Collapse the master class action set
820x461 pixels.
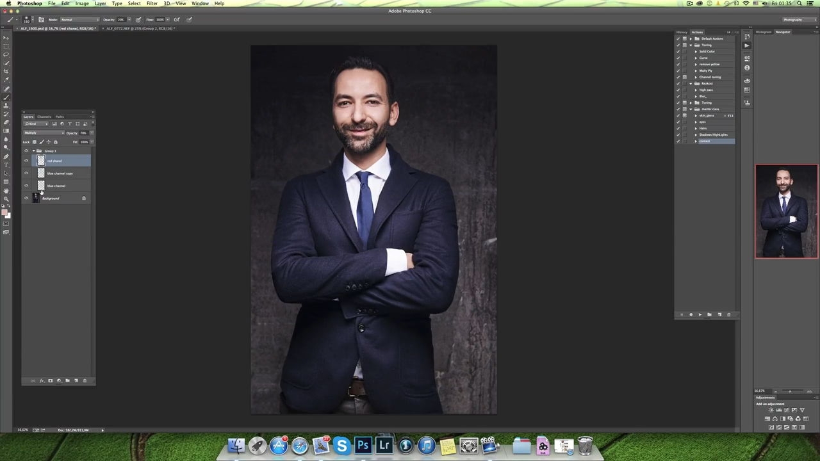[x=691, y=109]
